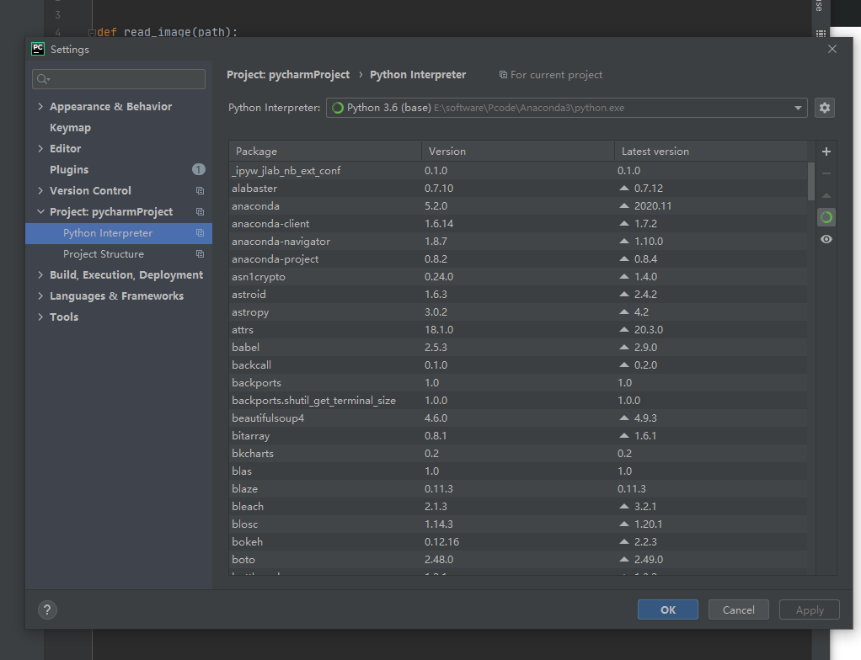
Task: Click the search magnifier icon in Settings
Action: (43, 79)
